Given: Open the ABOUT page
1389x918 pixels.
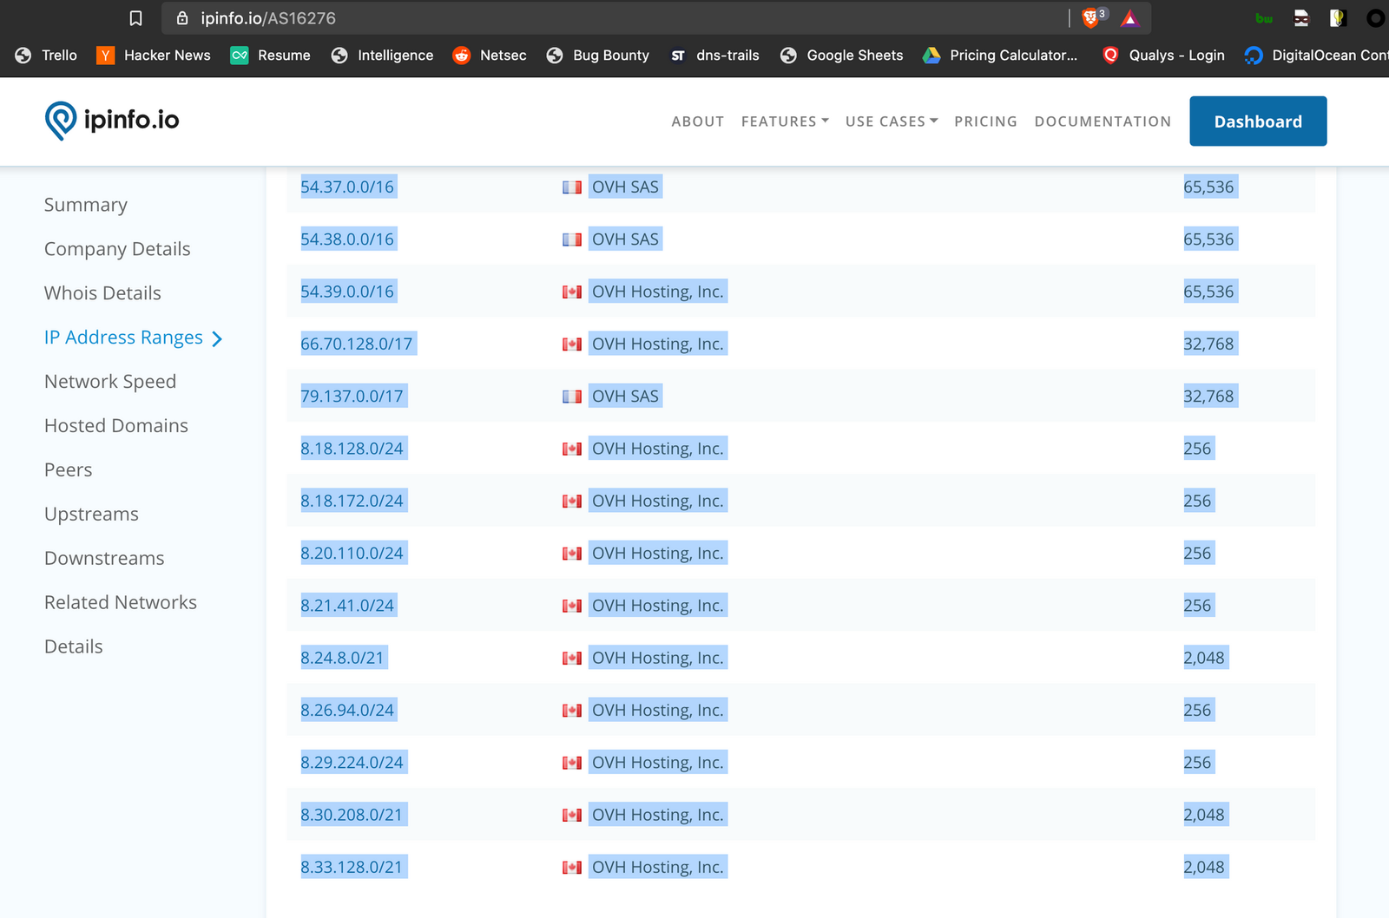Looking at the screenshot, I should pyautogui.click(x=698, y=121).
